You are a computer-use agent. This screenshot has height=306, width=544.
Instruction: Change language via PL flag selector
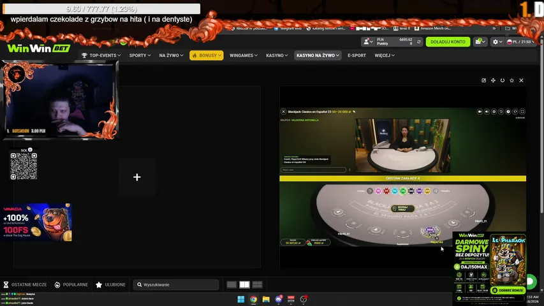(x=520, y=41)
